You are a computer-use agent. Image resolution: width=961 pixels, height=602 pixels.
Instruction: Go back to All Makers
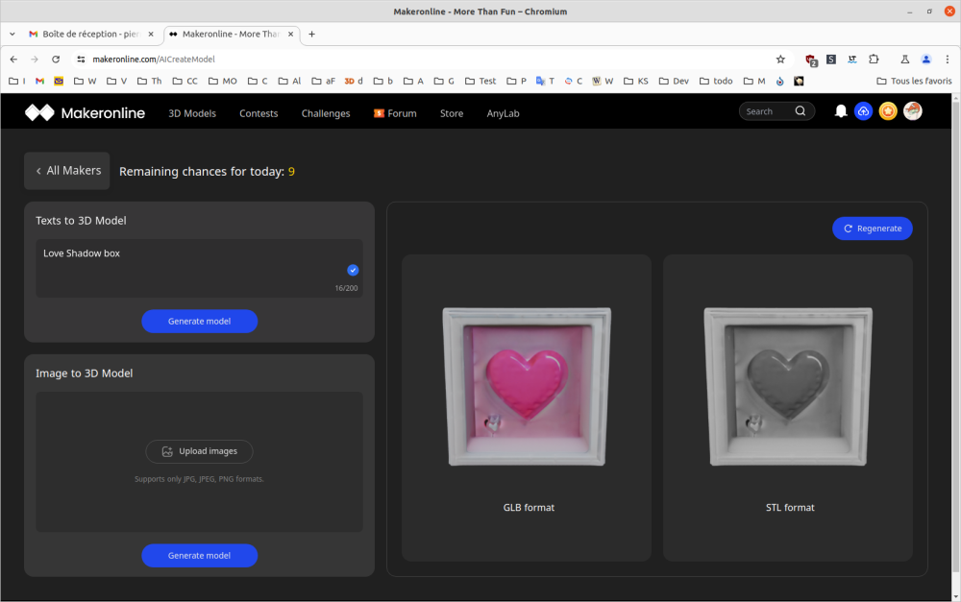pos(67,171)
